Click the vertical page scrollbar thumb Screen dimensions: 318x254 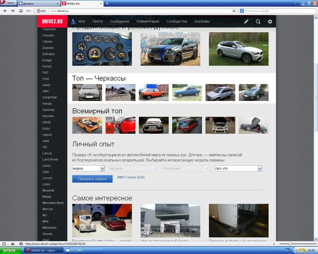316,97
